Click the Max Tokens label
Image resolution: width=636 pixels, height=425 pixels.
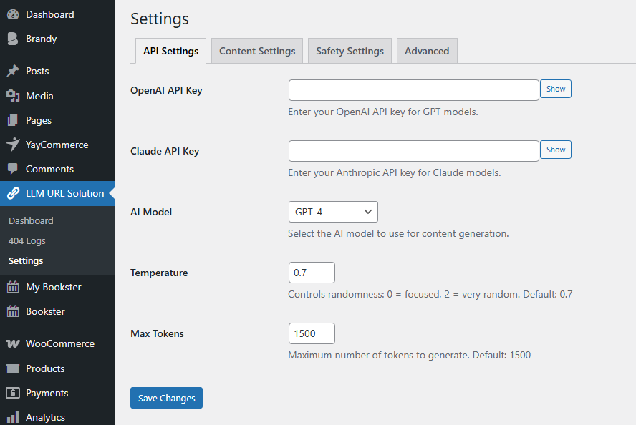coord(157,333)
